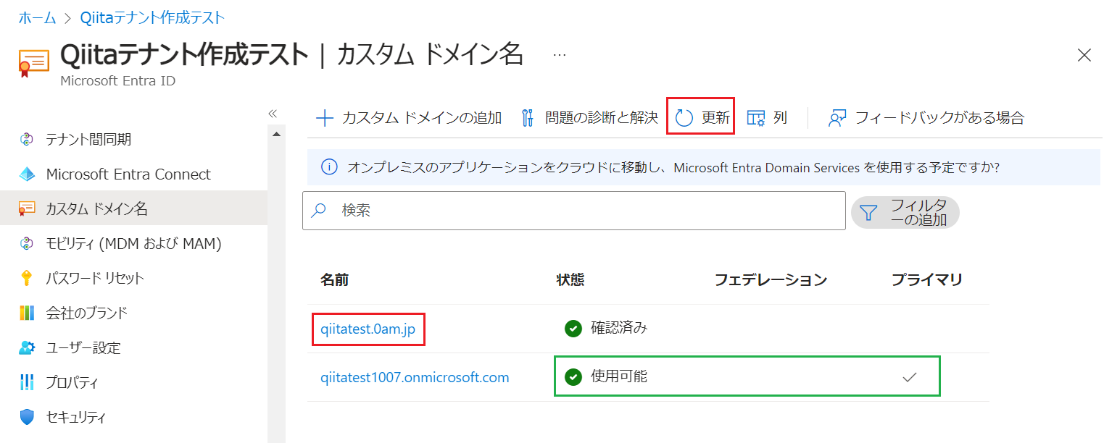This screenshot has height=443, width=1104.
Task: Close the カスタム ドメイン名 blade
Action: click(1084, 55)
